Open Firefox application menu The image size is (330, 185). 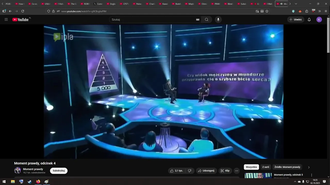326,11
